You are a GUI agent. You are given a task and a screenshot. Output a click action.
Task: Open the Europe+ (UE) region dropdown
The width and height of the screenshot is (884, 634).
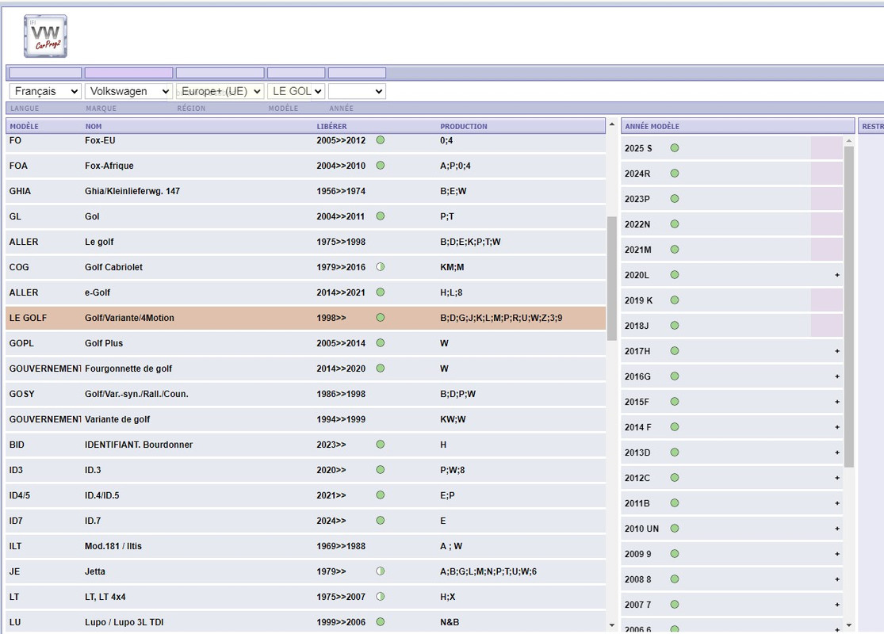click(220, 91)
